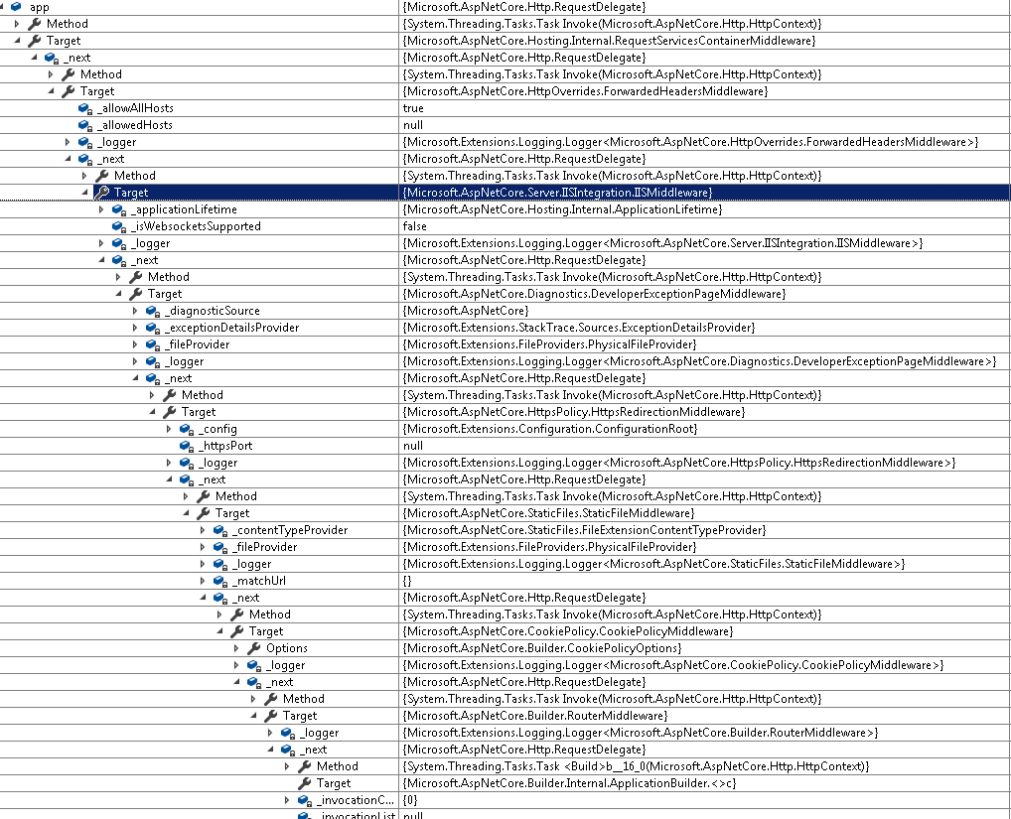Click the app variable cube icon
The width and height of the screenshot is (1011, 819).
(x=16, y=6)
